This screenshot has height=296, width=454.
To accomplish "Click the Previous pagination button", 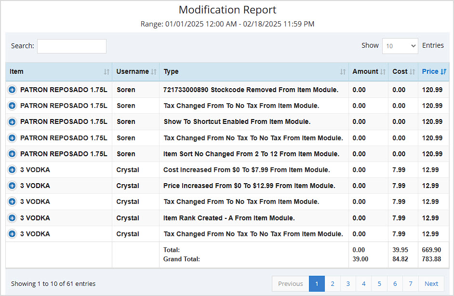I will click(291, 283).
